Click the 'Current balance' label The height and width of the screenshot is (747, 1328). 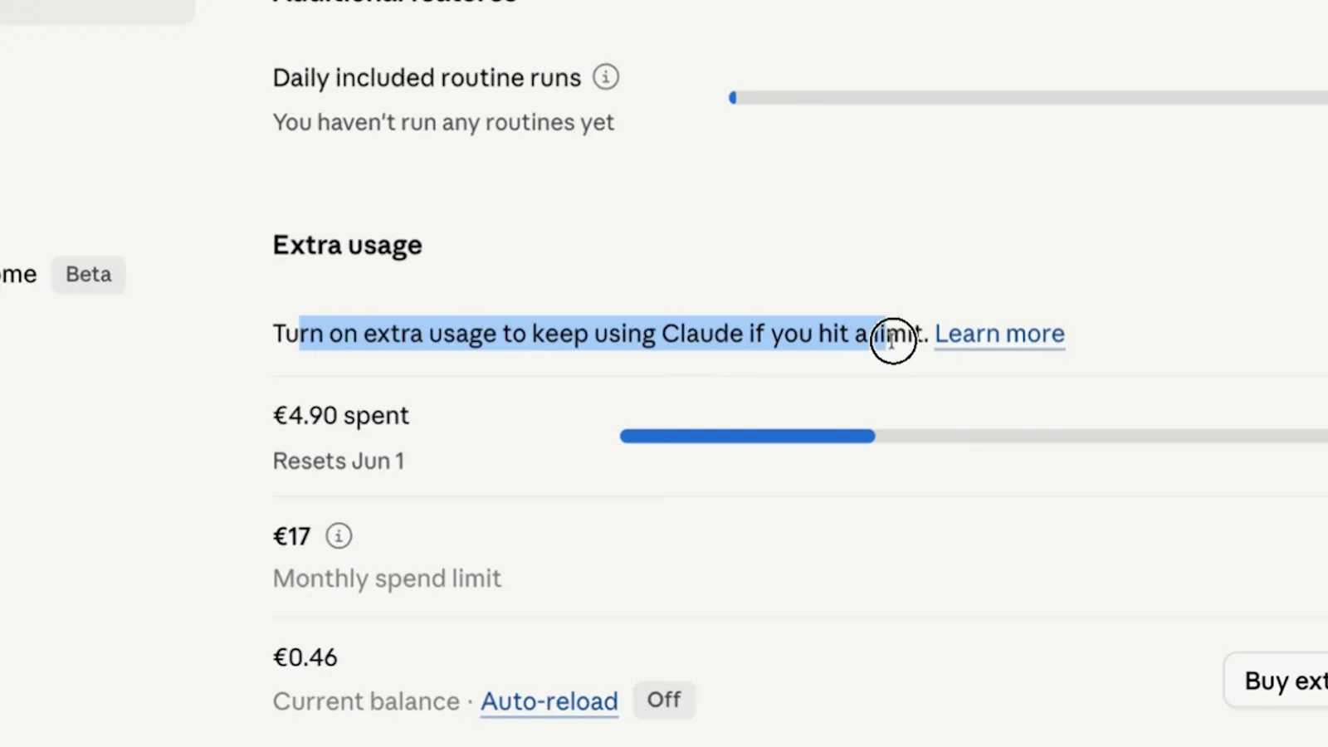pyautogui.click(x=366, y=701)
